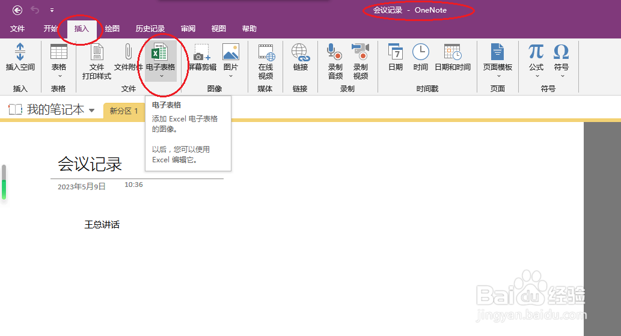The height and width of the screenshot is (336, 621).
Task: Open the 视图 ribbon tab
Action: point(219,28)
